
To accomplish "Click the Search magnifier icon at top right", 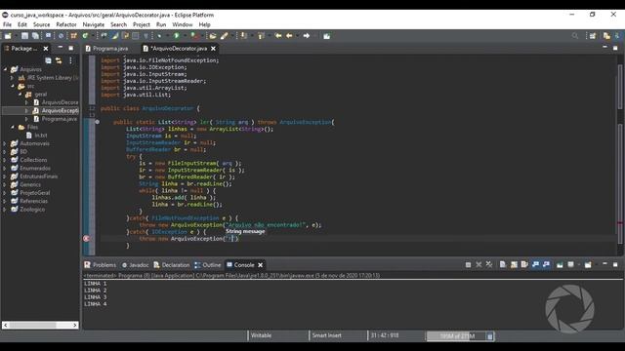I will point(575,36).
